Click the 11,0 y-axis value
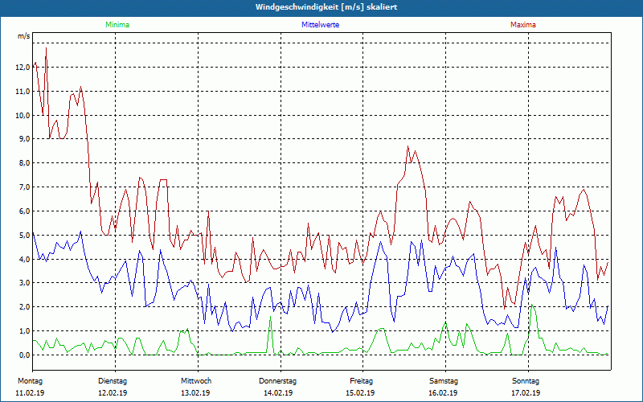Viewport: 643px width, 402px height. click(23, 92)
